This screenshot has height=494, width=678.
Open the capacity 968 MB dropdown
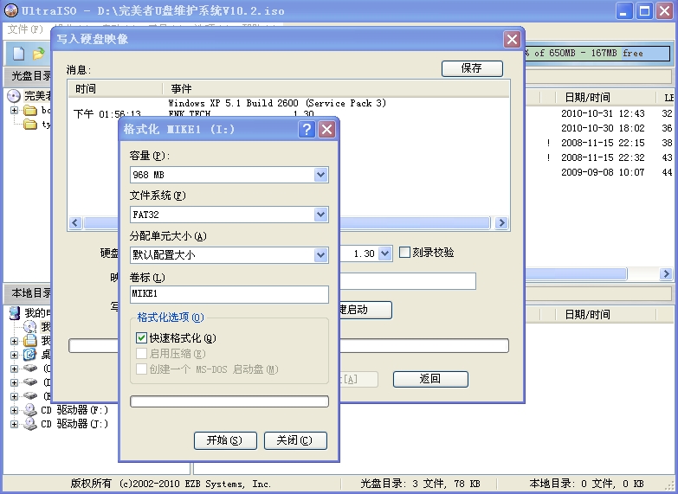320,175
